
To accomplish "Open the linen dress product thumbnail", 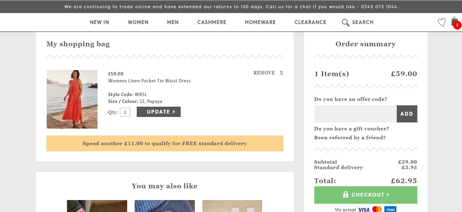I will pos(72,99).
